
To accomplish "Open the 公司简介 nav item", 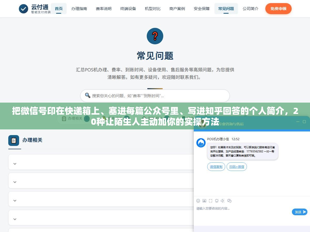I will tap(250, 9).
